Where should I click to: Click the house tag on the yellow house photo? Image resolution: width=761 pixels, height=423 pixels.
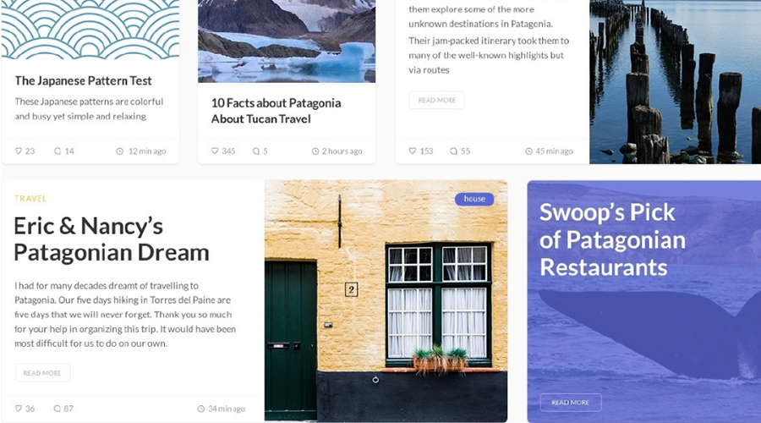tap(474, 199)
